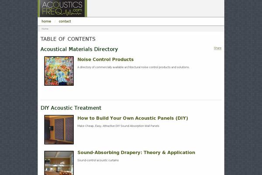
Task: Open the home menu item
Action: click(x=46, y=21)
